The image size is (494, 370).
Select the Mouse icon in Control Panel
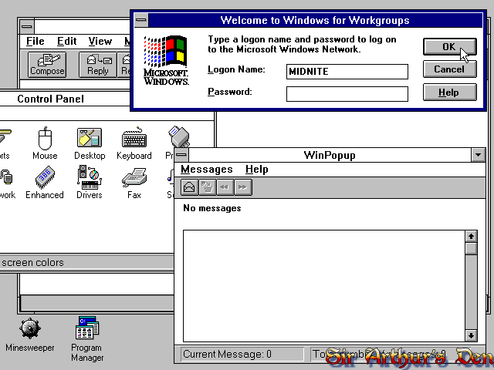[45, 143]
